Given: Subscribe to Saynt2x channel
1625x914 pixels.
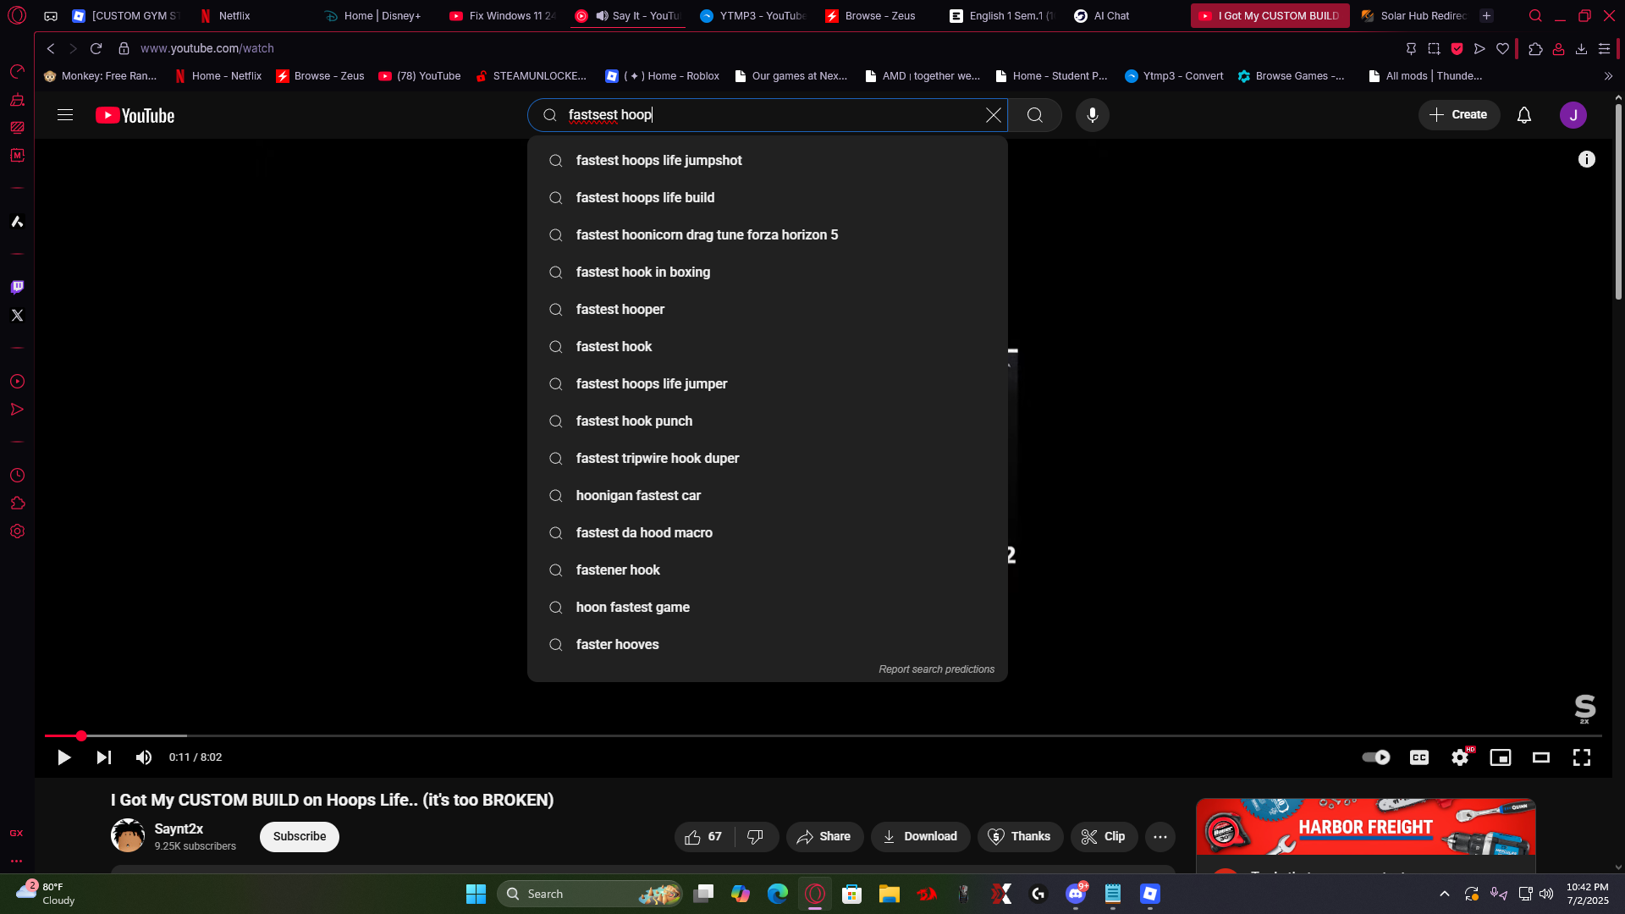Looking at the screenshot, I should point(300,837).
